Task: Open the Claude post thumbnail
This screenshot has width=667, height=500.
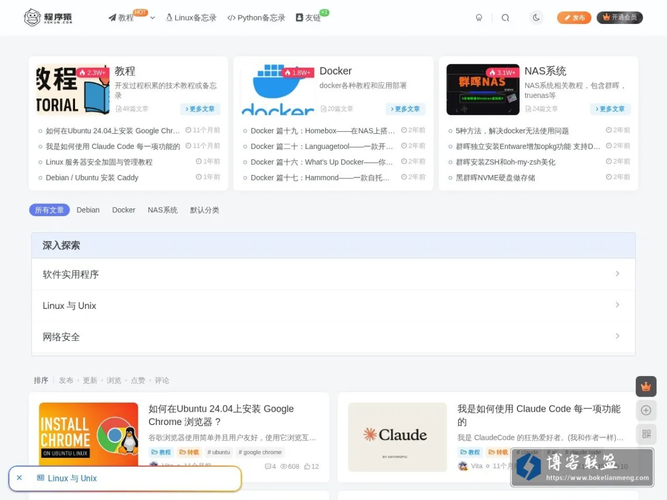Action: (x=397, y=437)
